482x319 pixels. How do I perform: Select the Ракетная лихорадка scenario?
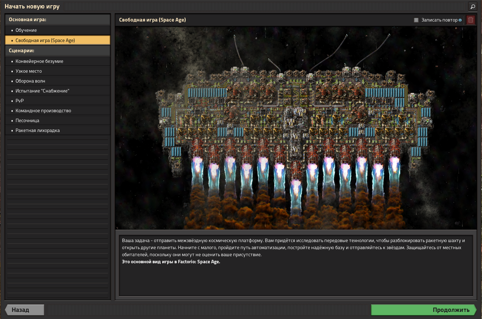[58, 130]
